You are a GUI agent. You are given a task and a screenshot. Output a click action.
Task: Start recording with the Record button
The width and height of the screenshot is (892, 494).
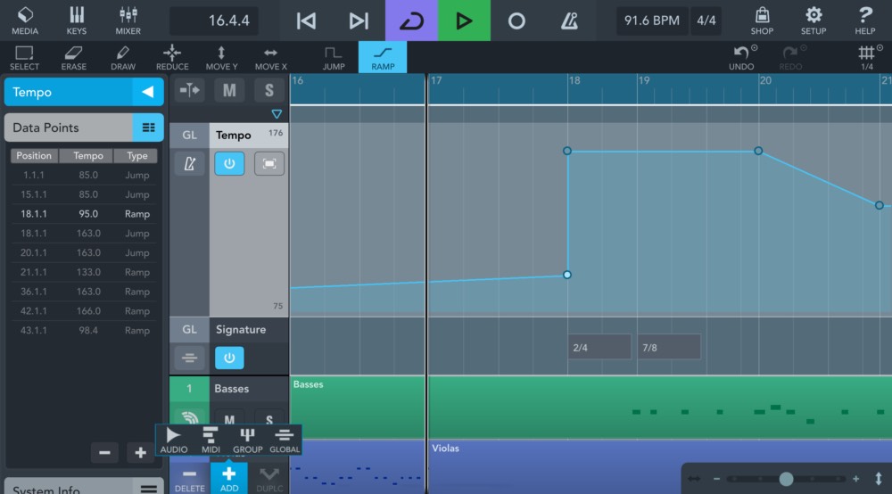(x=516, y=21)
